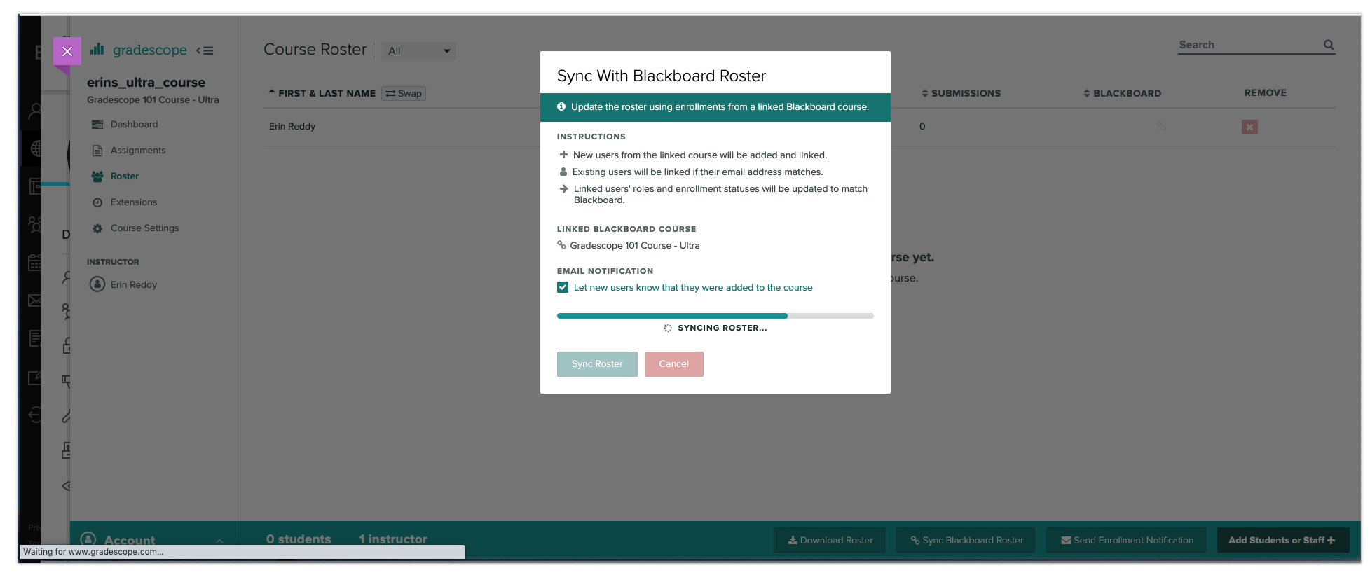Click 'Gradescope 101 Course - Ultra' in dialog
This screenshot has width=1370, height=575.
635,245
